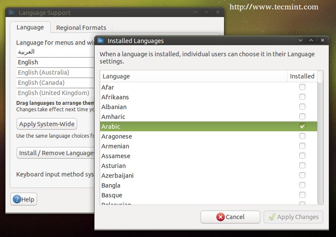Click the Language Support window title icon
The height and width of the screenshot is (237, 336).
point(12,12)
